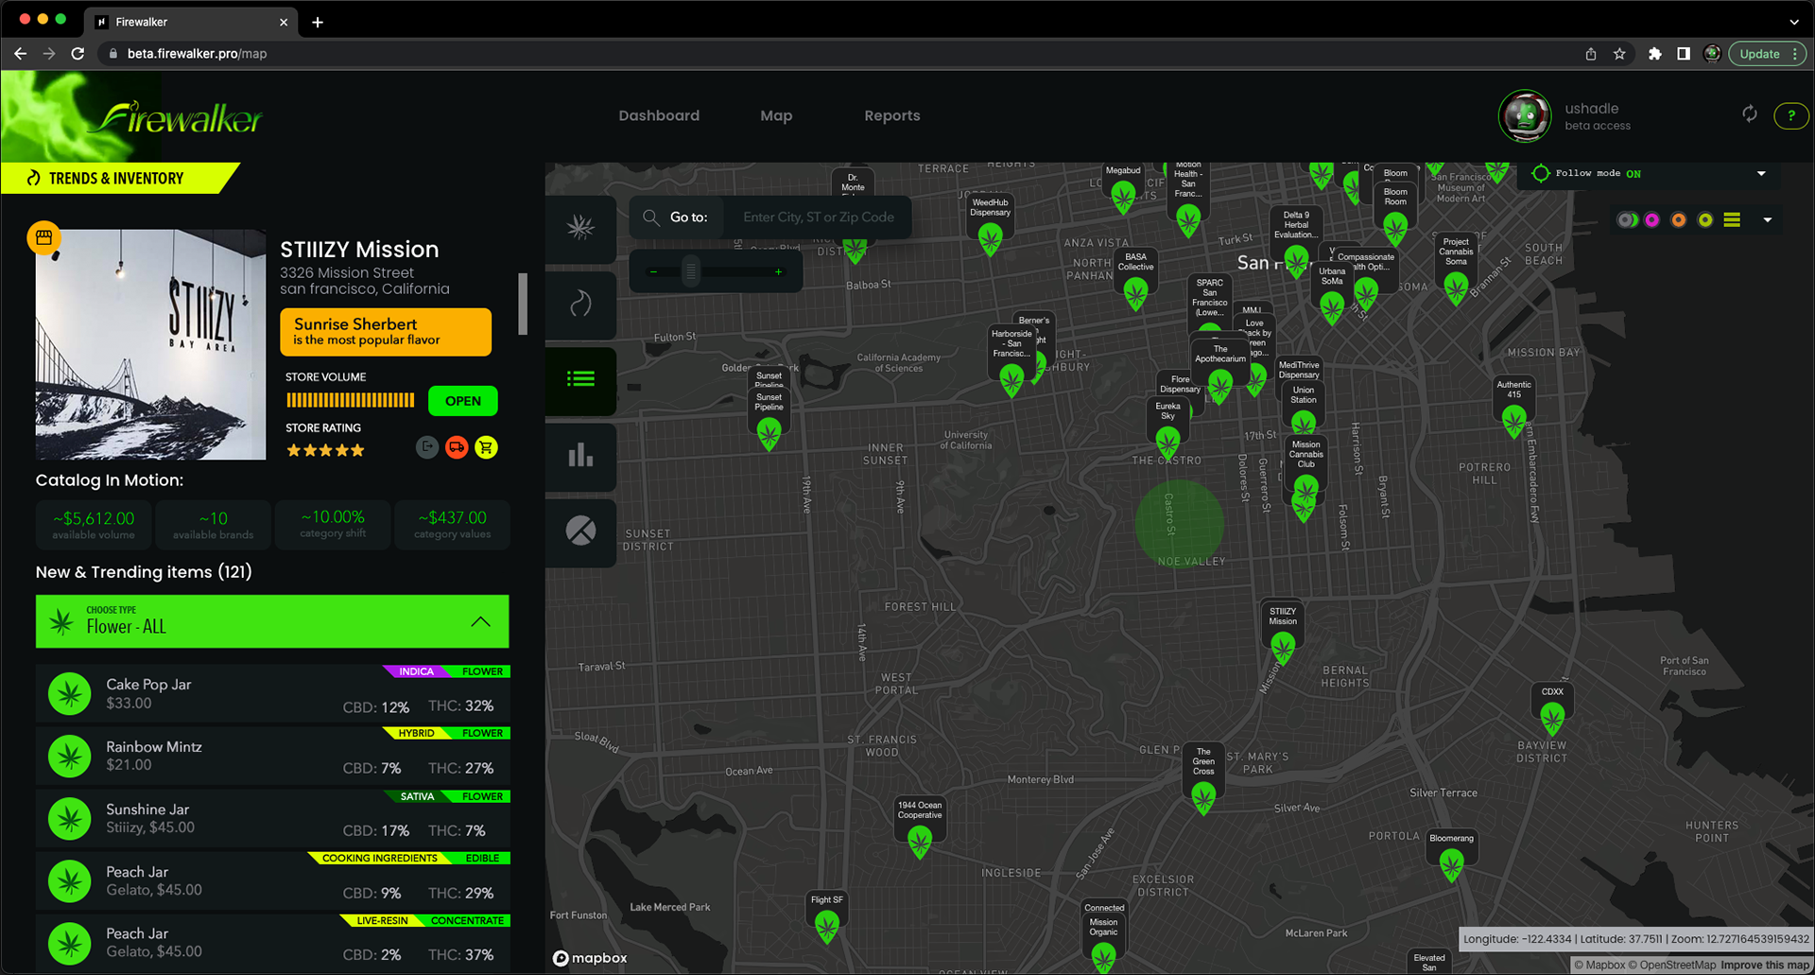Bookmark page with star icon
The width and height of the screenshot is (1815, 975).
click(1619, 54)
